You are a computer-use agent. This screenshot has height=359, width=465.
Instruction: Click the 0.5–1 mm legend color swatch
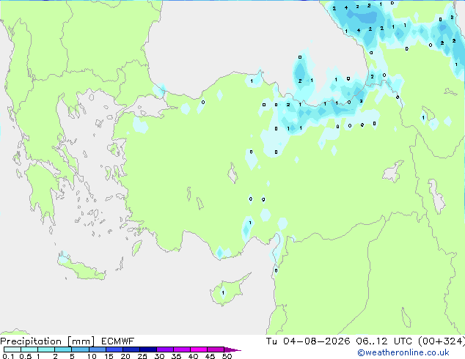click(x=29, y=349)
